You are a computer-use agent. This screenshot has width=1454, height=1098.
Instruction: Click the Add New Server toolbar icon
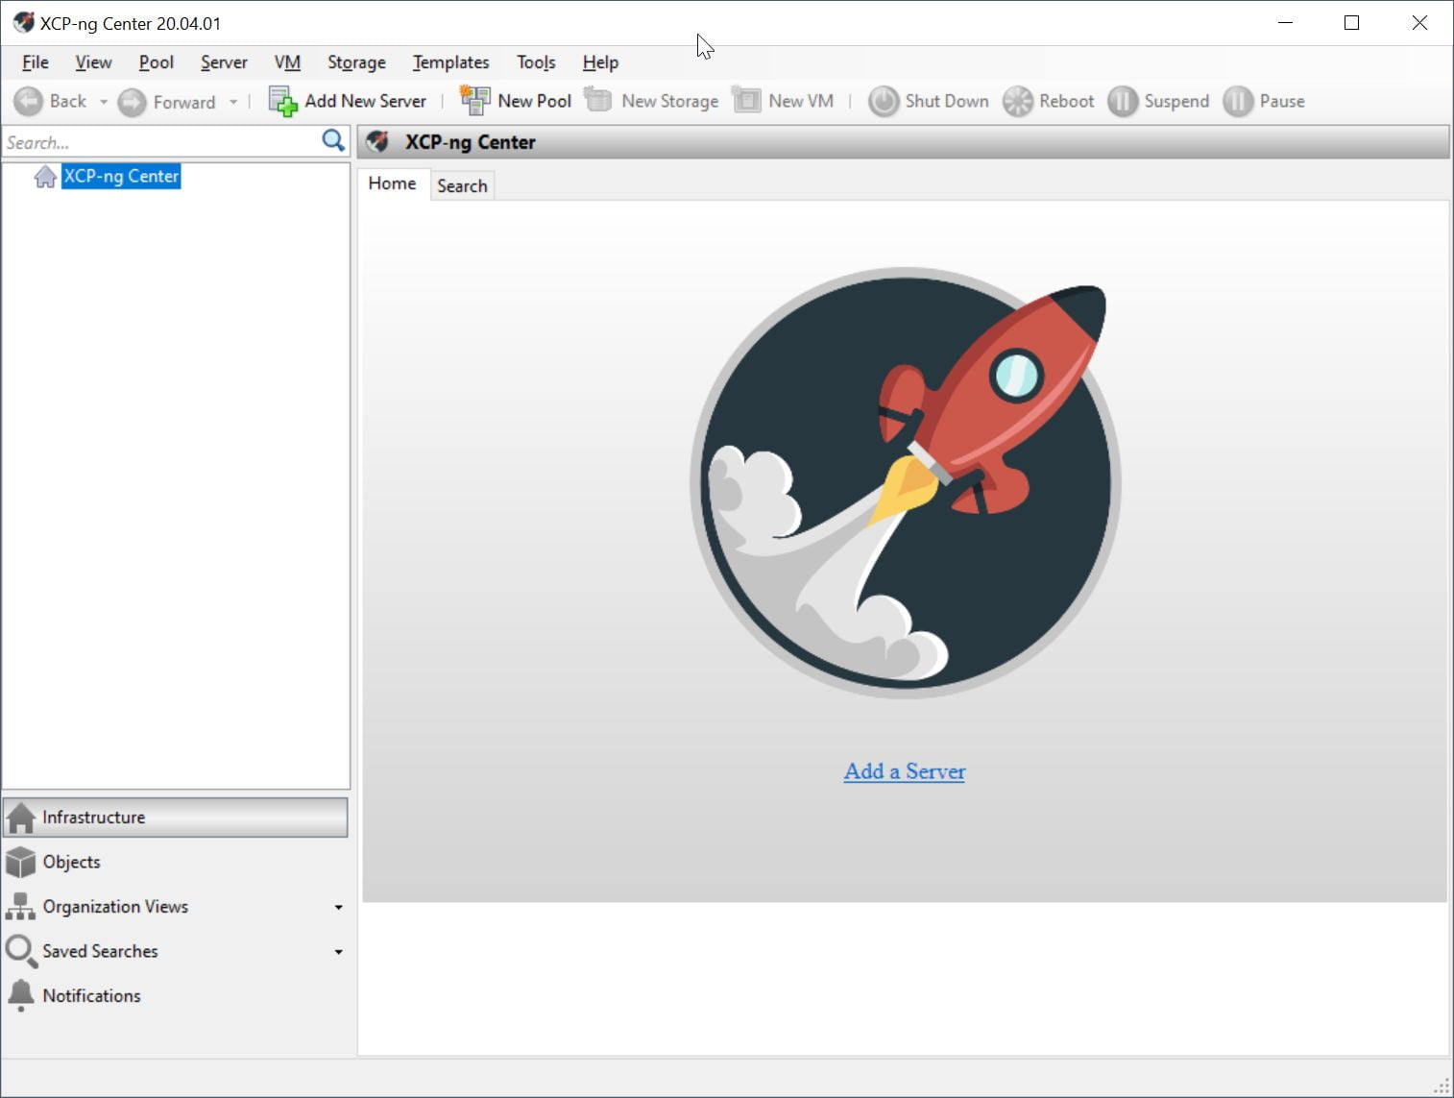pos(282,101)
